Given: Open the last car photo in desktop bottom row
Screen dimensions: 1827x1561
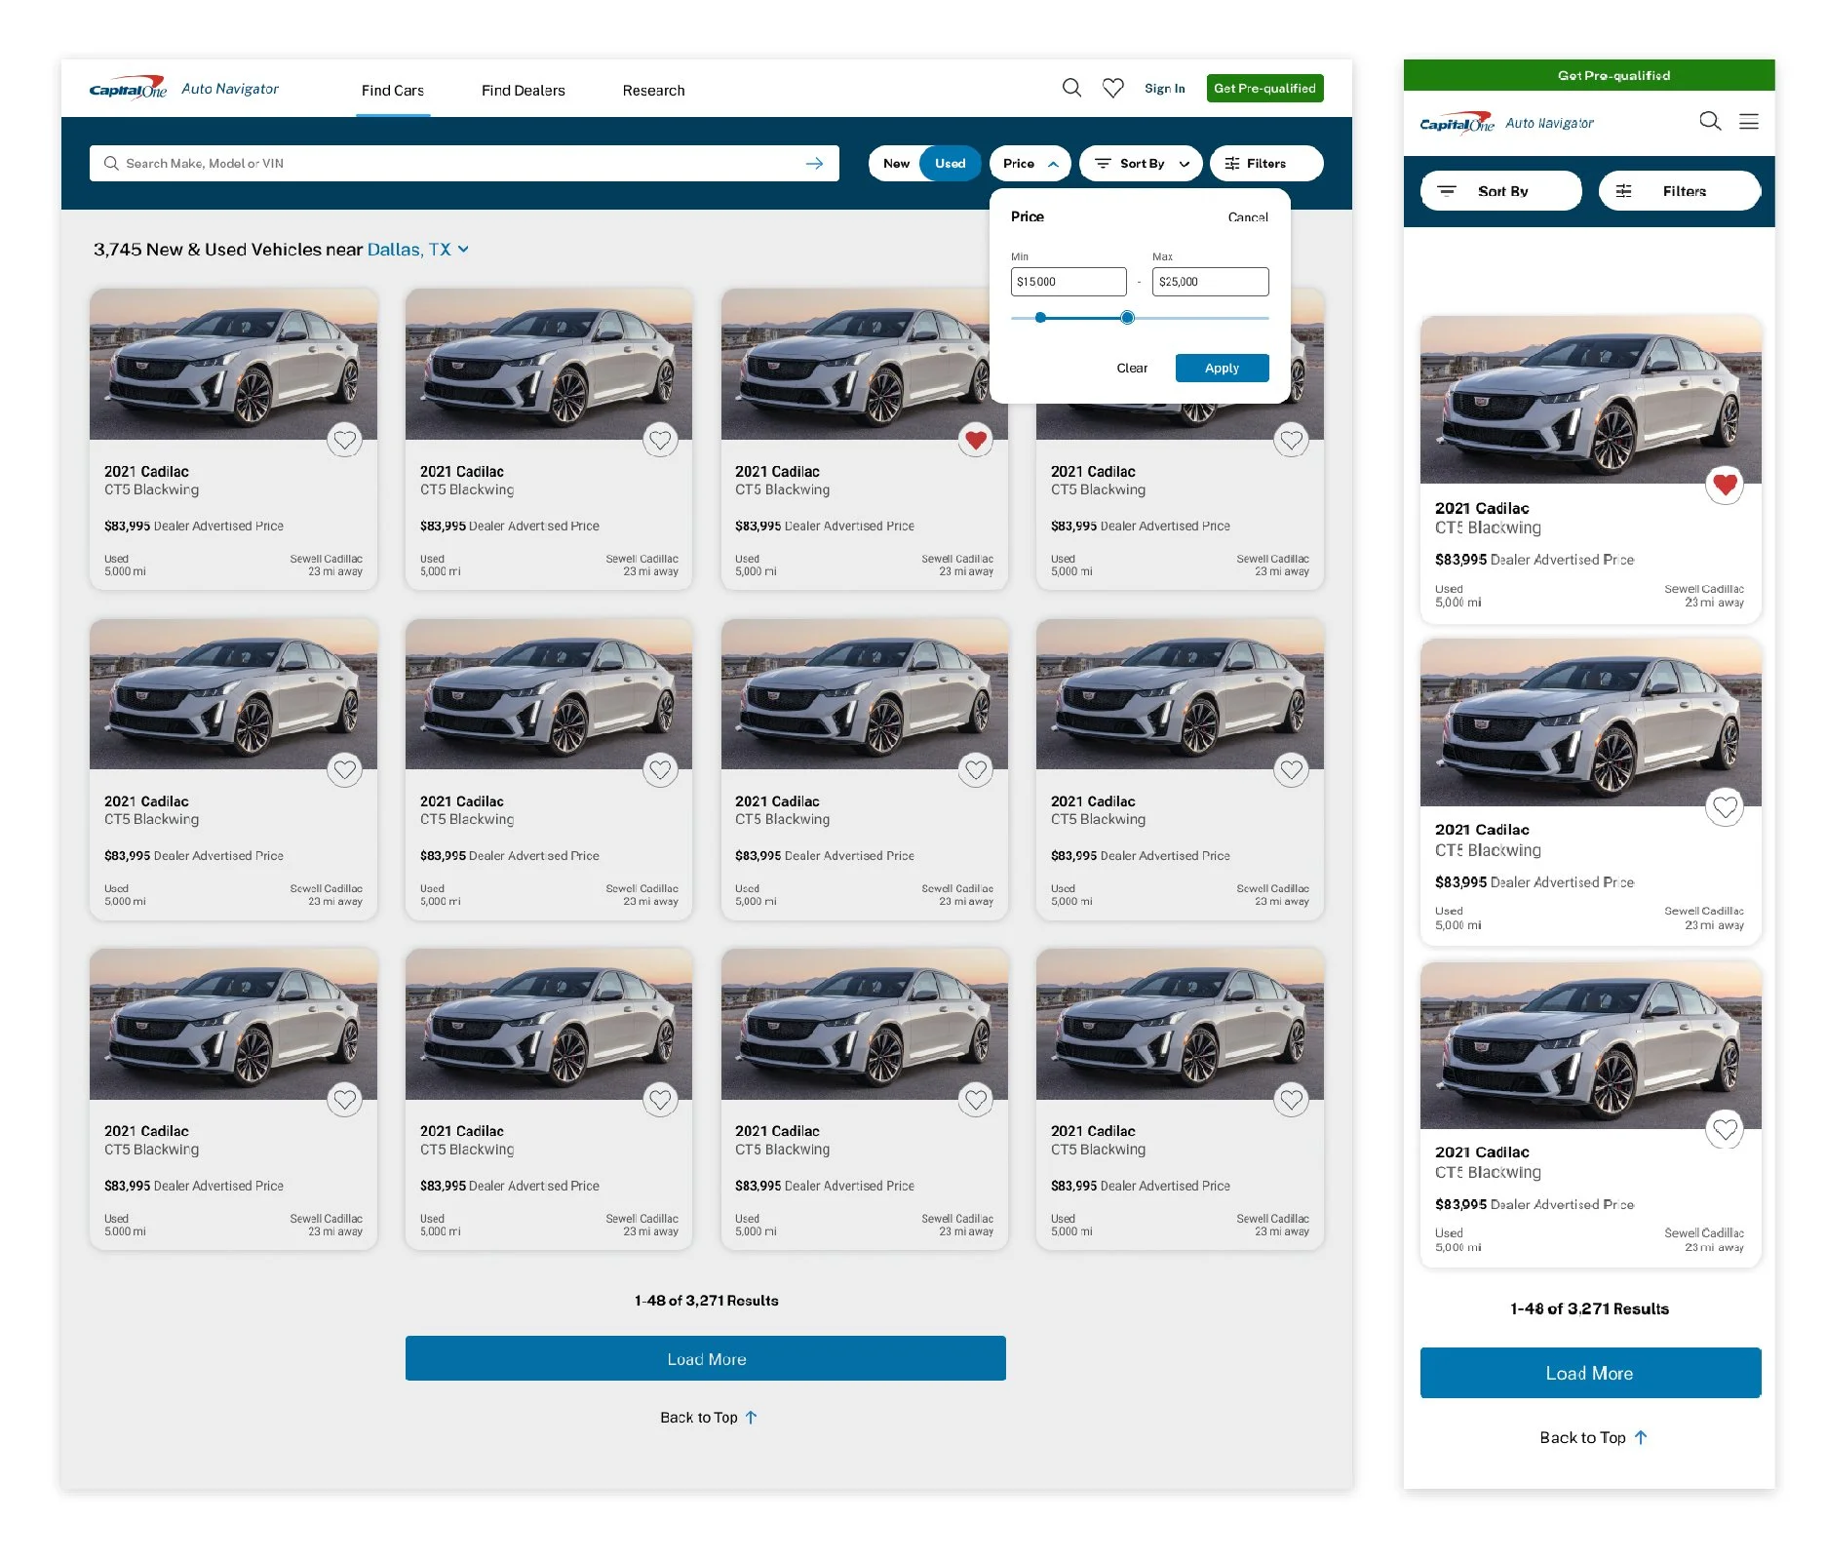Looking at the screenshot, I should (x=1180, y=1024).
